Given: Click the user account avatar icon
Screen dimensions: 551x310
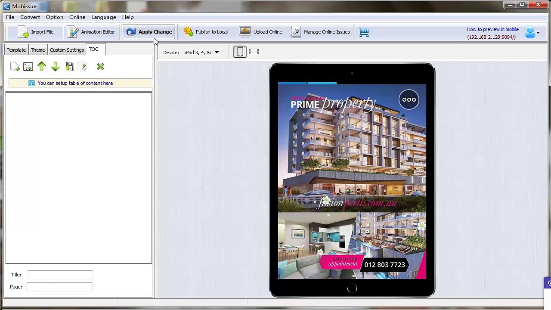Looking at the screenshot, I should [x=530, y=32].
